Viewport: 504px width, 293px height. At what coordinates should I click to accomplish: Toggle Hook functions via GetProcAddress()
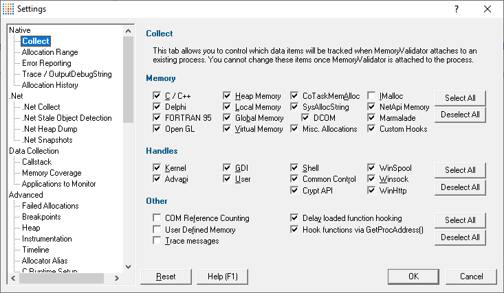coord(294,229)
